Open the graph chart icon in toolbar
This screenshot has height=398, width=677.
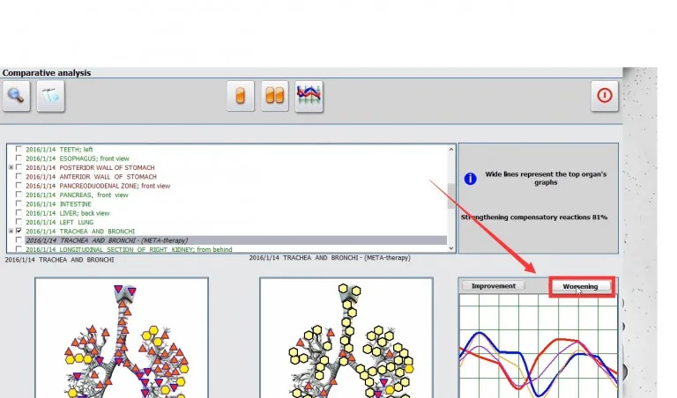[309, 96]
